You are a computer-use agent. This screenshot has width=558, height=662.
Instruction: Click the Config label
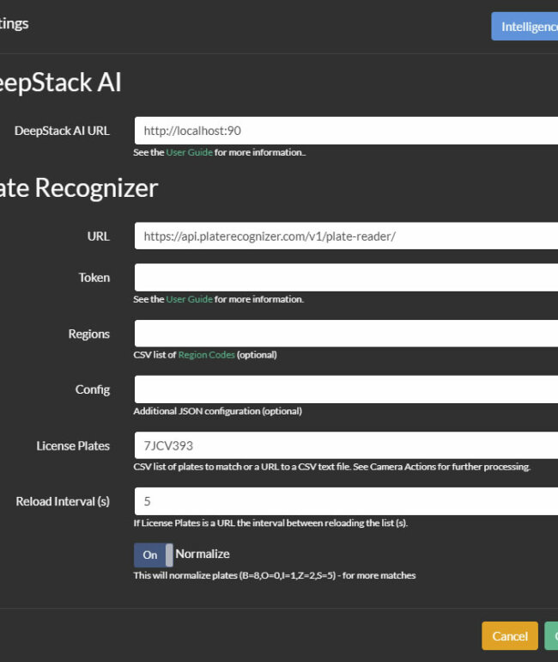pyautogui.click(x=93, y=389)
